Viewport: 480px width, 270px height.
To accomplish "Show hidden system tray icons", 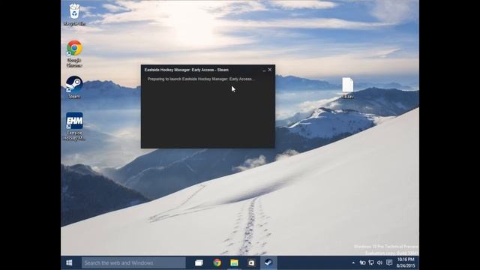I will point(353,262).
